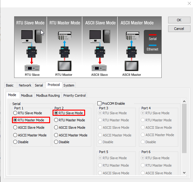Select Port 1 ASCII Slave Mode
193x182 pixels.
click(x=29, y=127)
